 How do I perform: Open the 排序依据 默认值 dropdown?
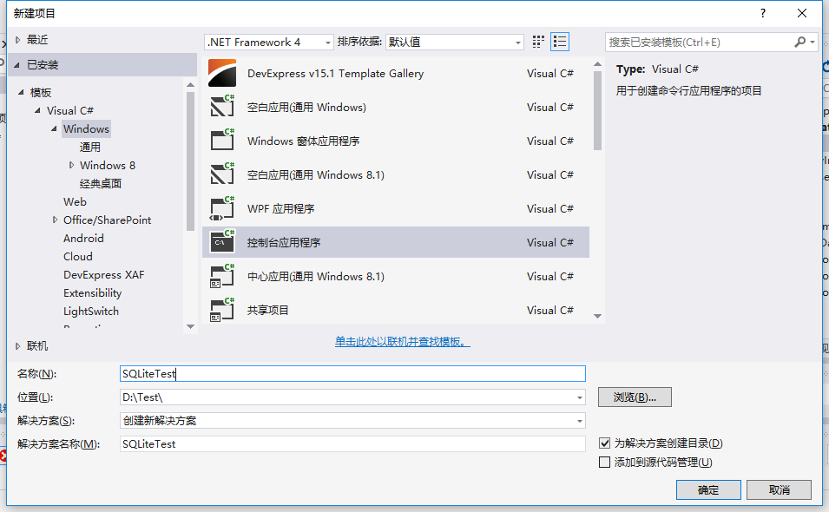pyautogui.click(x=455, y=42)
